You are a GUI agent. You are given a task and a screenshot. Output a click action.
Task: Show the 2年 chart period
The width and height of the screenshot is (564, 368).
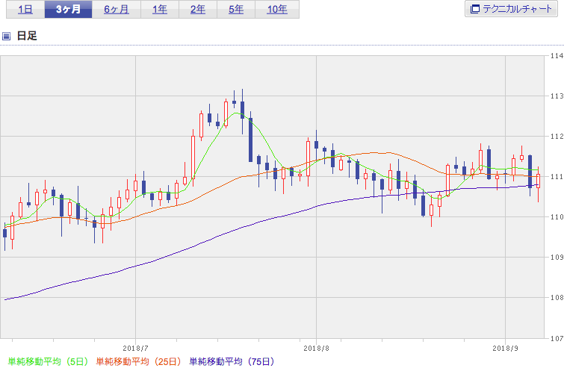[198, 9]
